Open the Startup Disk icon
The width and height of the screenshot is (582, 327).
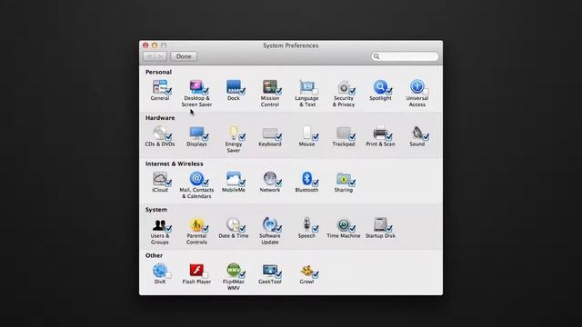pyautogui.click(x=380, y=224)
